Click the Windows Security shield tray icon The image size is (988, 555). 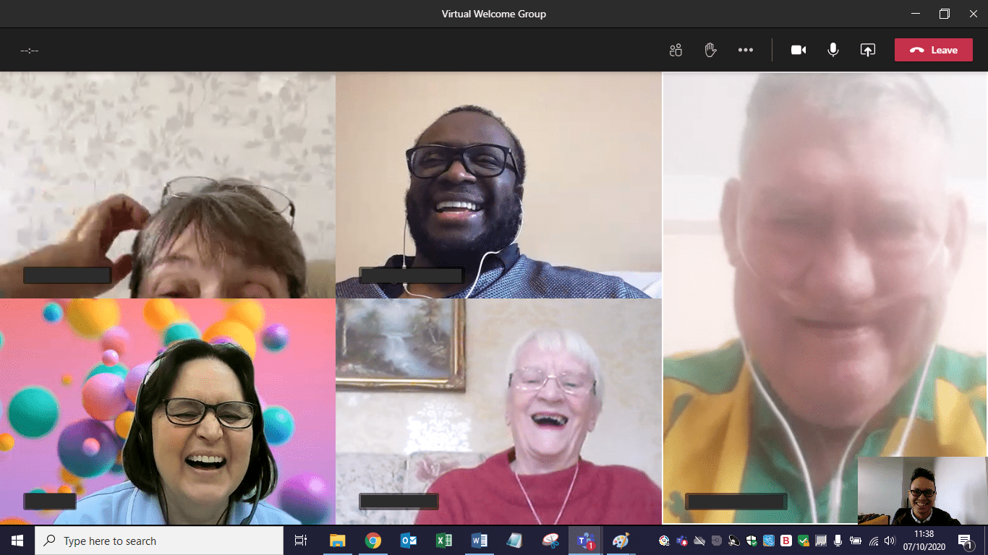pyautogui.click(x=751, y=541)
